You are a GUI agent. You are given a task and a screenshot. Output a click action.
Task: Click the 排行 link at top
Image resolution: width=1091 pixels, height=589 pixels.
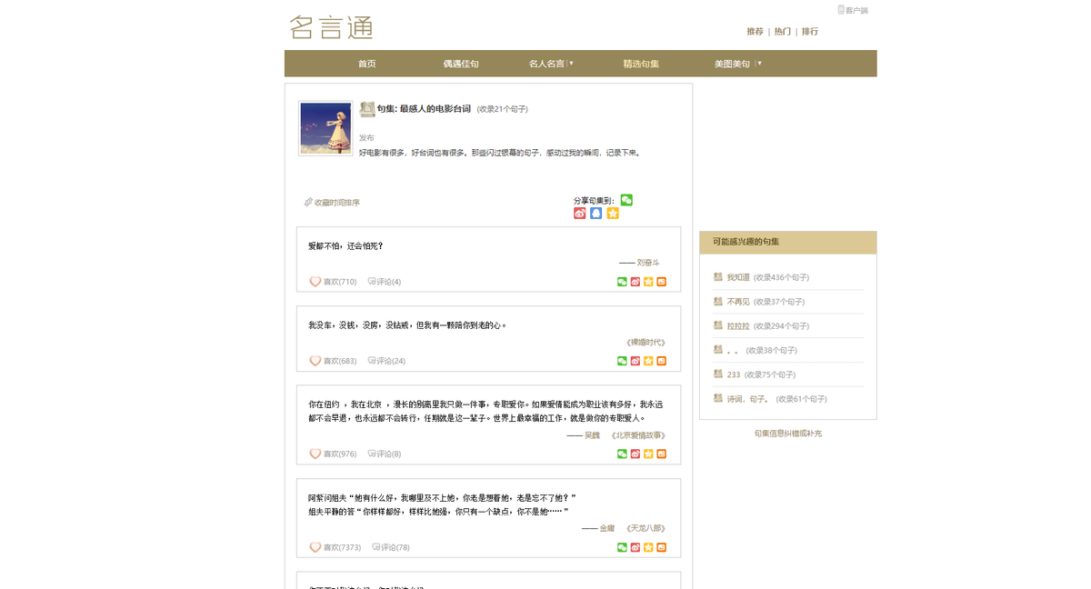[810, 31]
